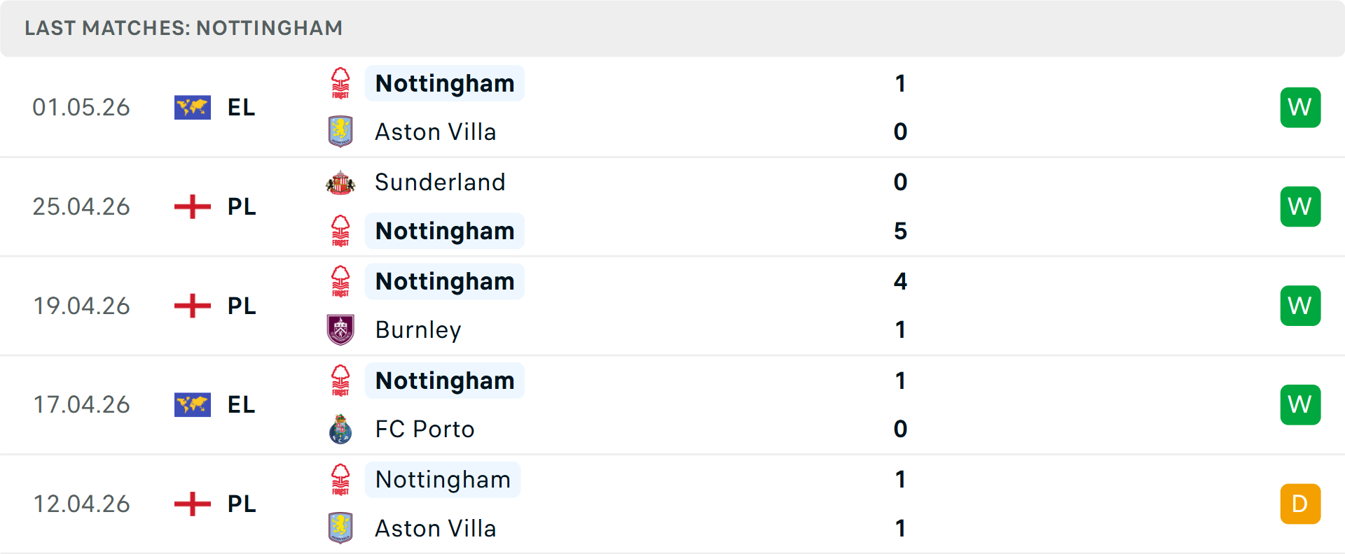The width and height of the screenshot is (1345, 554).
Task: Click the Burnley club crest
Action: (x=340, y=329)
